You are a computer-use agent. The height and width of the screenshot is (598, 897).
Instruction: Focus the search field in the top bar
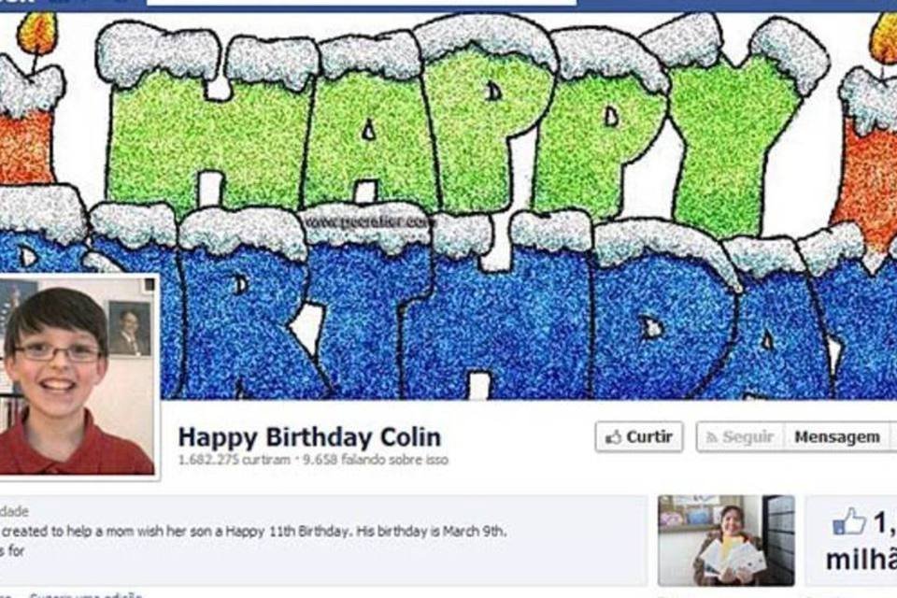361,3
